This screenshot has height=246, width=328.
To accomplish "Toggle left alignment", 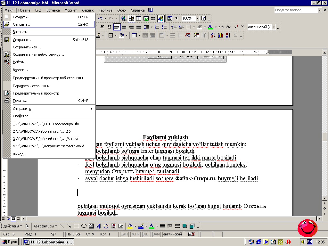I will pyautogui.click(x=117, y=27).
